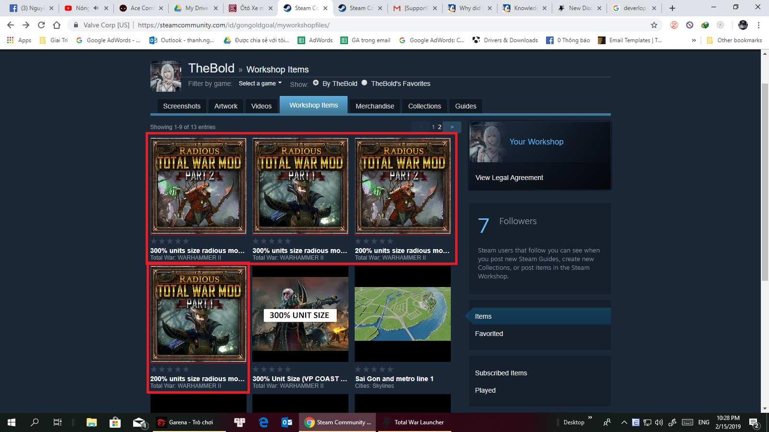The image size is (769, 432).
Task: Expand the Desktop toolbar chevron on taskbar
Action: [x=590, y=418]
